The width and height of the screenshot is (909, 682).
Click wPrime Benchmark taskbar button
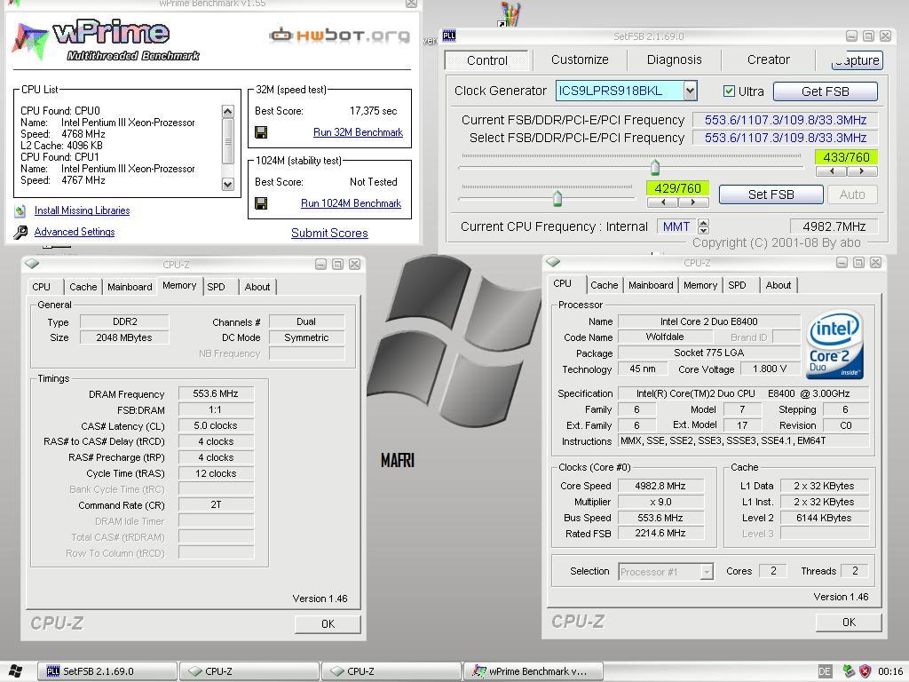tap(534, 671)
